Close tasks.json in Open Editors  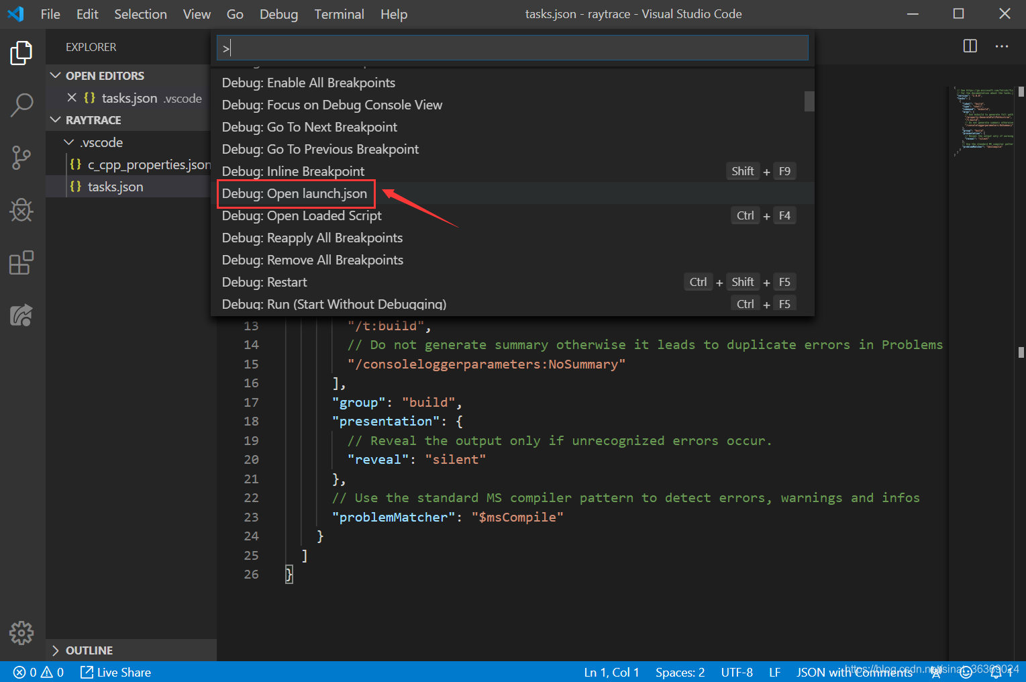click(72, 98)
